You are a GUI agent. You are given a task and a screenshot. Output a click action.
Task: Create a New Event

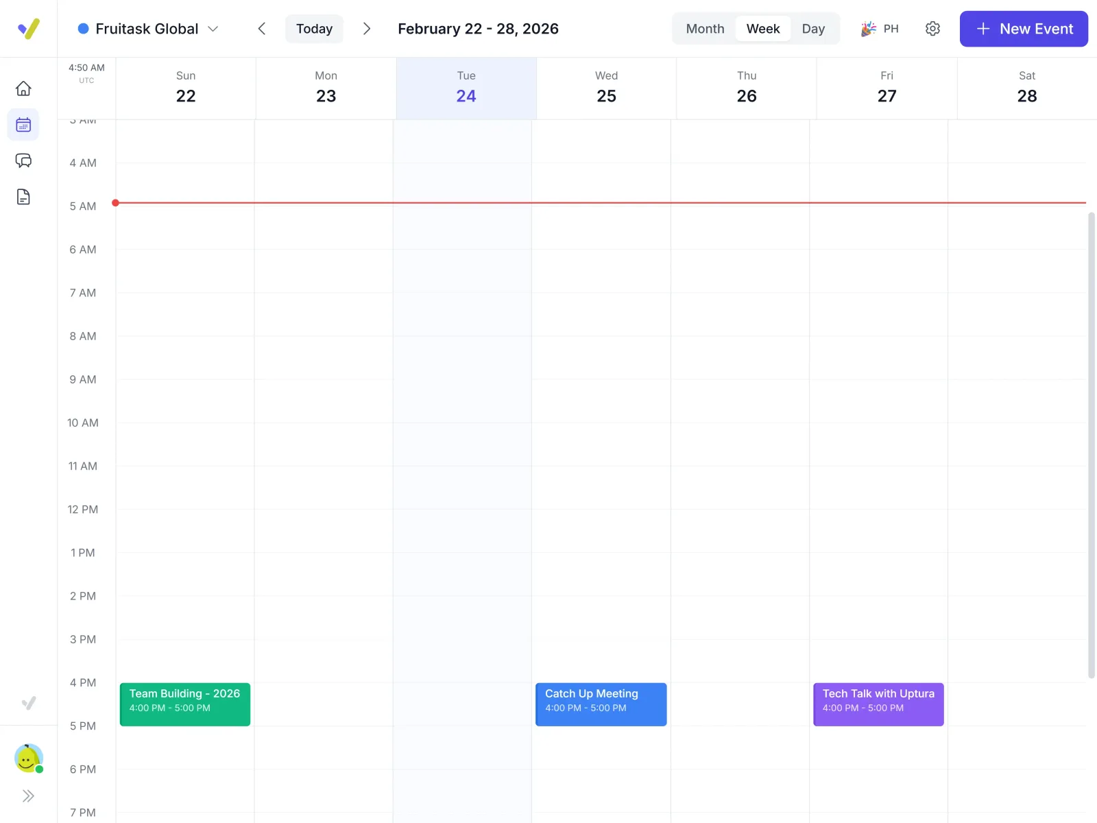(x=1024, y=29)
